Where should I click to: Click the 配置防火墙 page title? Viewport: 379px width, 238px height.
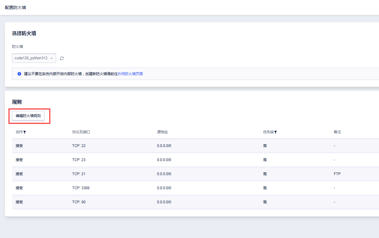pyautogui.click(x=15, y=7)
